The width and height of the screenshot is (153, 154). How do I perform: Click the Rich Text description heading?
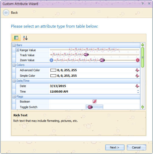tap(20, 115)
